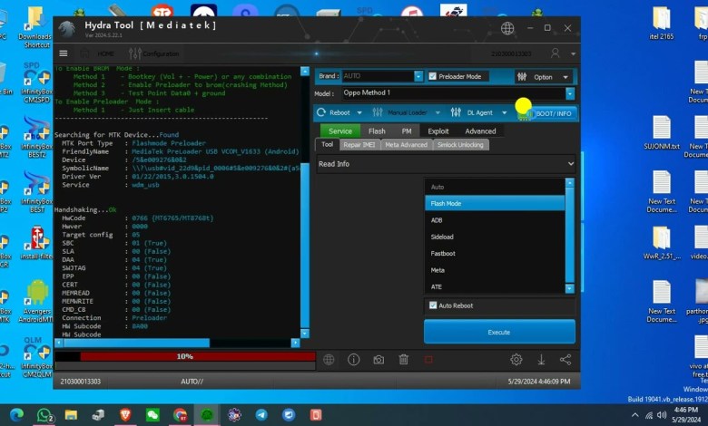Click the download arrow icon

click(541, 360)
